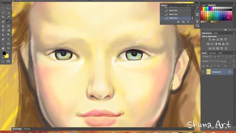
Task: Add a Hue/Saturation adjustment
Action: [208, 44]
